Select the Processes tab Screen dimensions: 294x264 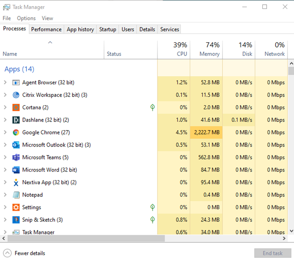click(15, 28)
